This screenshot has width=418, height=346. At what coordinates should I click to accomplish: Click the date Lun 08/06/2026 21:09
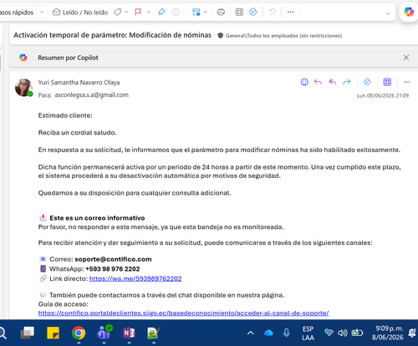pos(383,95)
